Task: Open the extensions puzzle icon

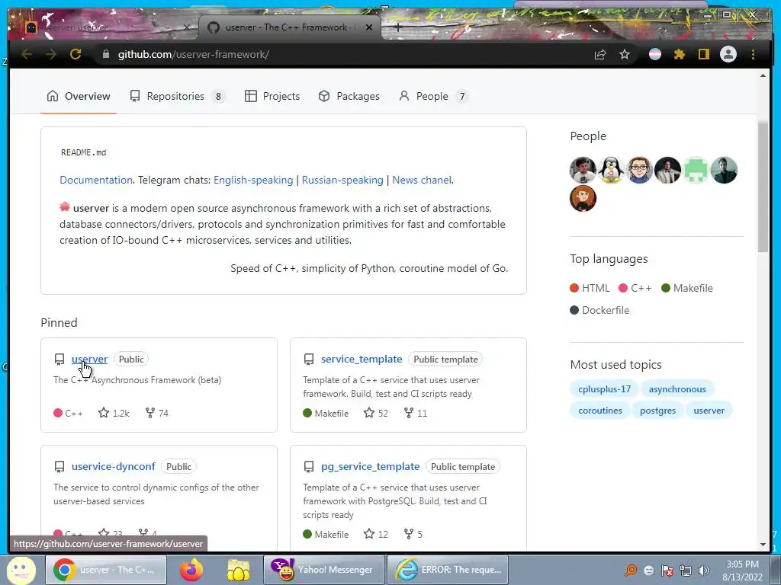Action: [x=680, y=54]
